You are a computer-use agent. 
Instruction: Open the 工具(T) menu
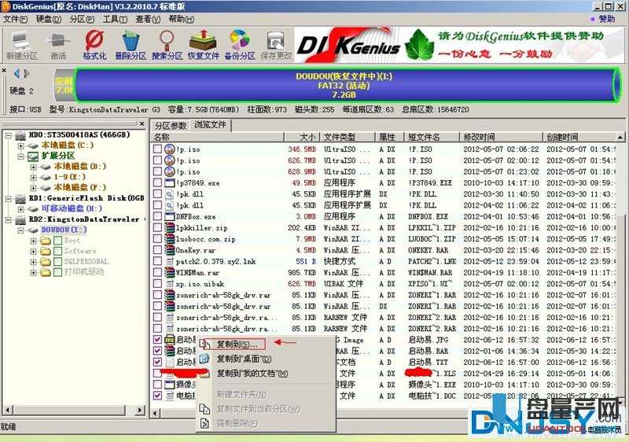115,19
